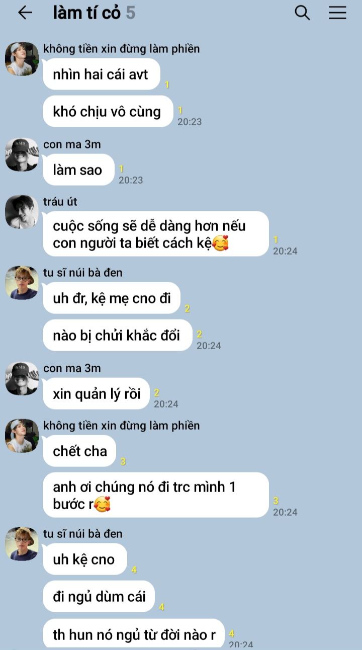Select message khó chịu vô cùng
Viewport: 362px width, 650px height.
[108, 111]
